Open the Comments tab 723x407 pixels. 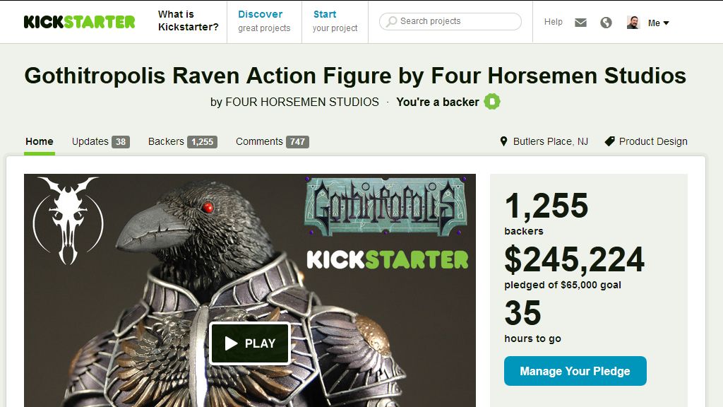click(272, 141)
